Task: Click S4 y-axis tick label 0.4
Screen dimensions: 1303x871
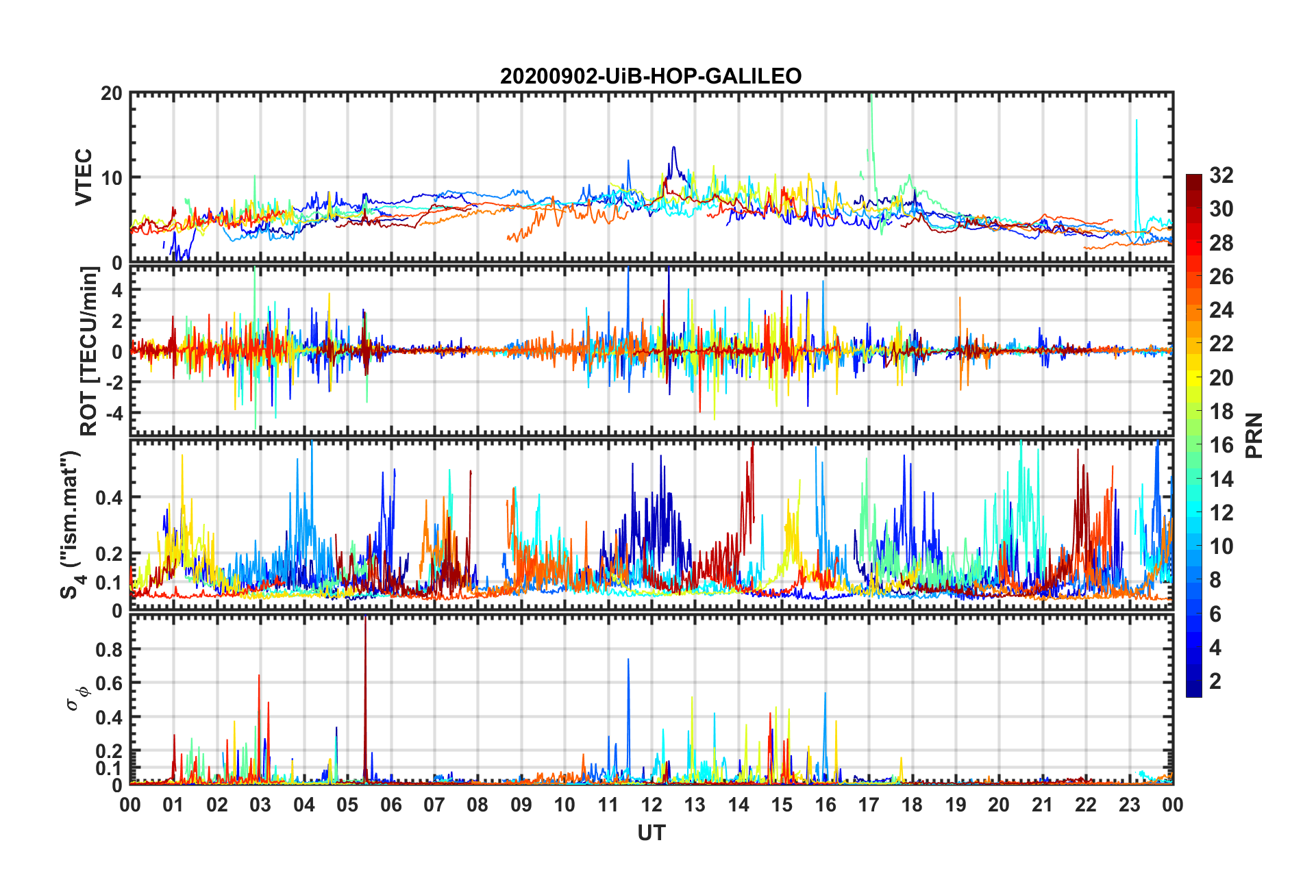Action: point(109,498)
